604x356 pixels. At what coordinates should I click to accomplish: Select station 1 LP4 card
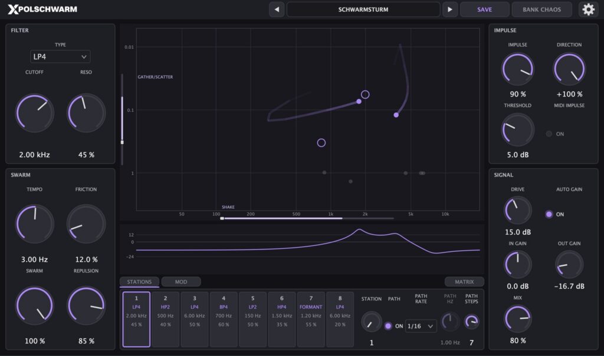(x=136, y=320)
